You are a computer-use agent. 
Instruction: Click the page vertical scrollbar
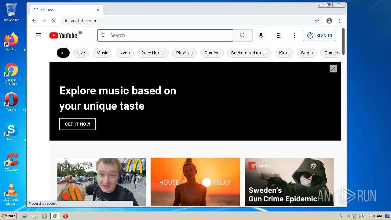coord(343,42)
